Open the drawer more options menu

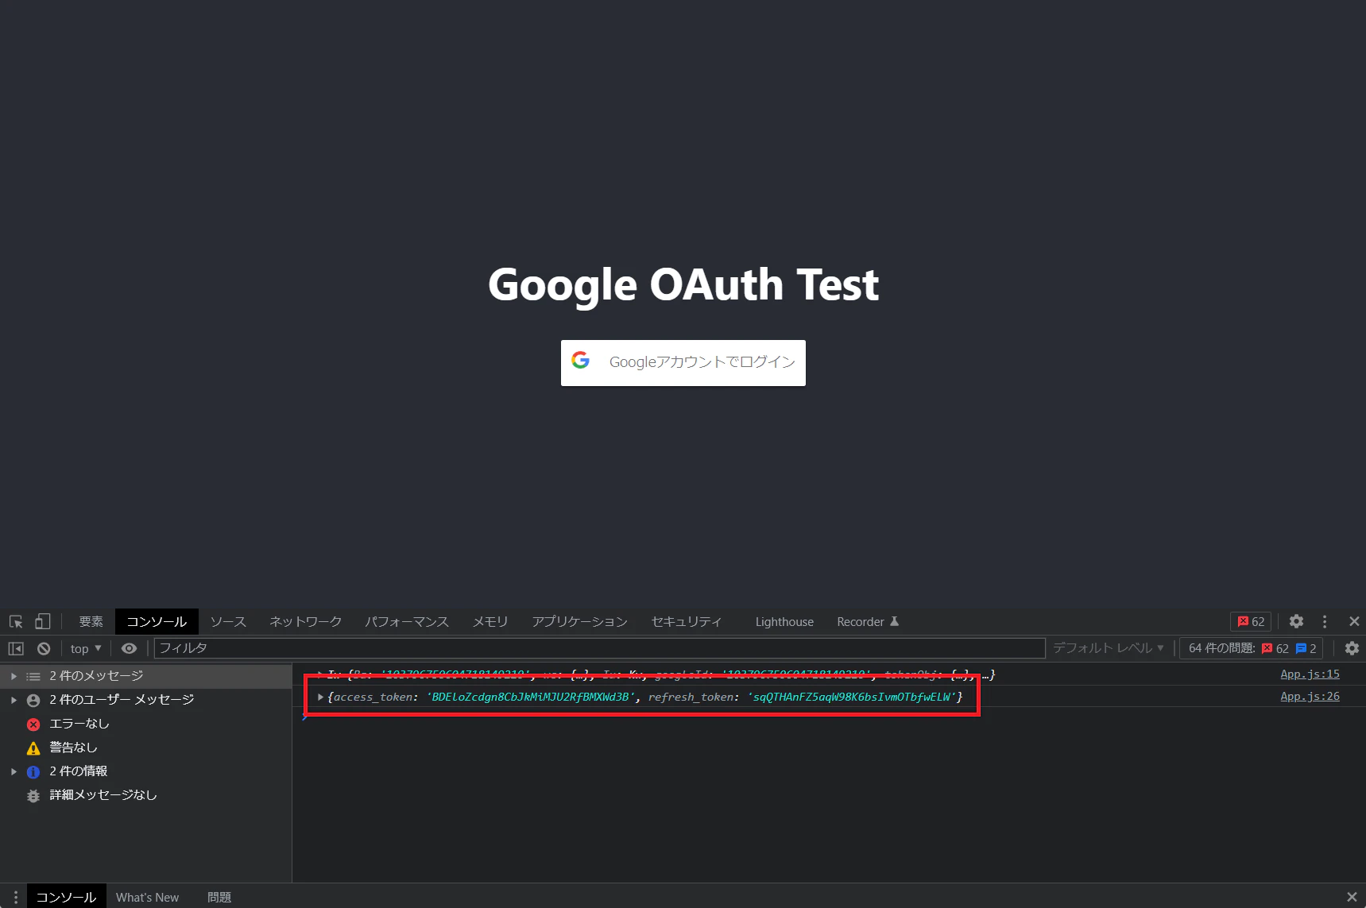pyautogui.click(x=15, y=897)
